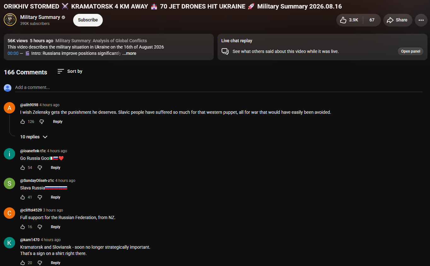Dislike the video showing 67 dislikes
Viewport: 430px width, 266px height.
372,20
